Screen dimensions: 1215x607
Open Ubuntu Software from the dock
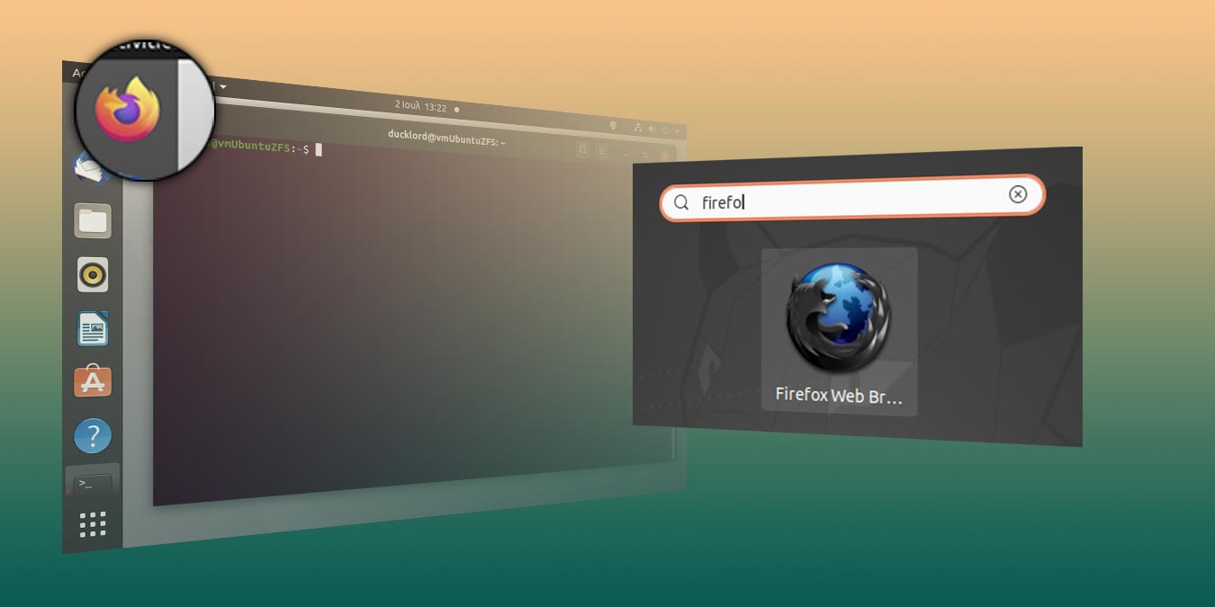(x=93, y=380)
